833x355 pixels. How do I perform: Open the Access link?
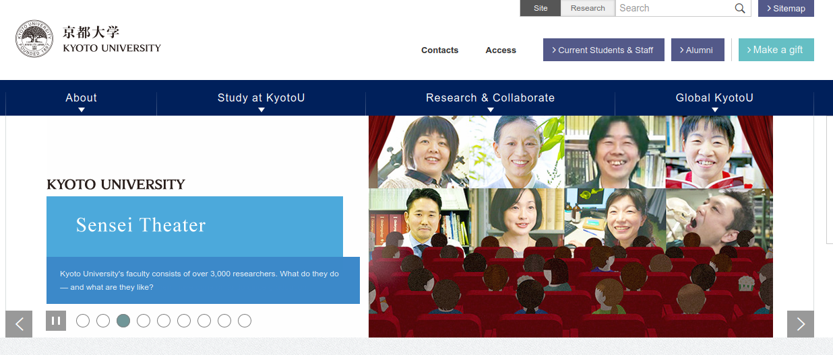pos(501,50)
